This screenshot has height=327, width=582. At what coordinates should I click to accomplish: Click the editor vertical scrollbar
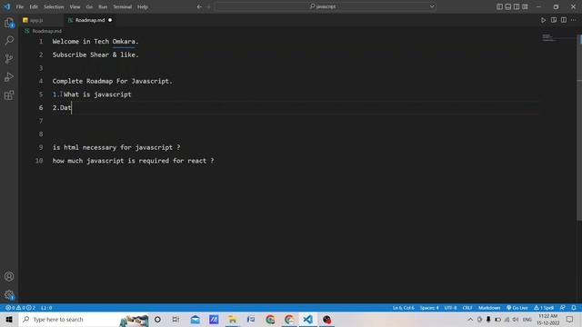(x=579, y=128)
